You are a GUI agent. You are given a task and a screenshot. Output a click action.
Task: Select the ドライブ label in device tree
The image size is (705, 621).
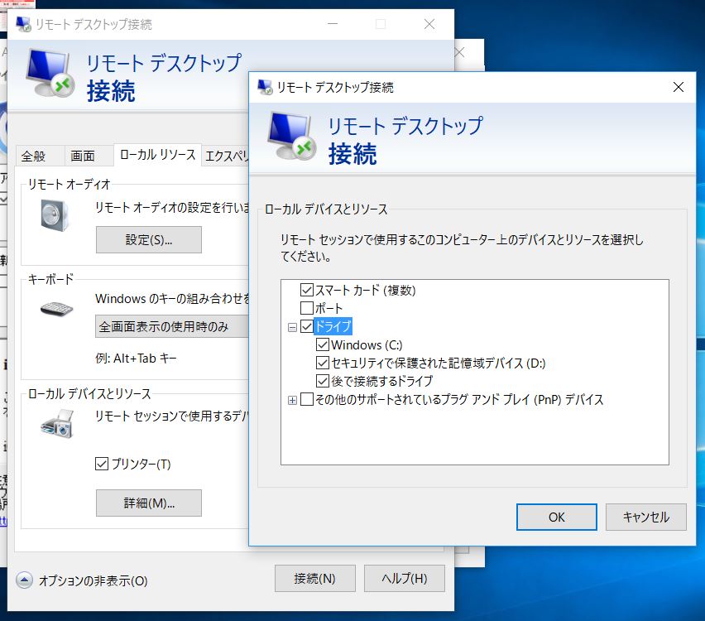[333, 326]
